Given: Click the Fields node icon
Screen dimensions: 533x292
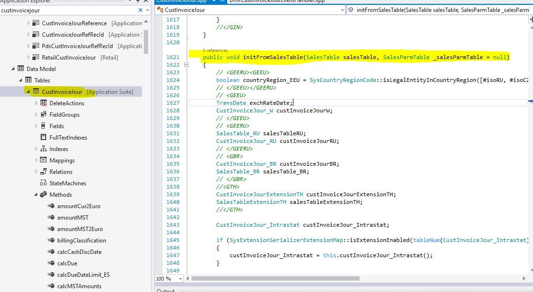Looking at the screenshot, I should [43, 126].
